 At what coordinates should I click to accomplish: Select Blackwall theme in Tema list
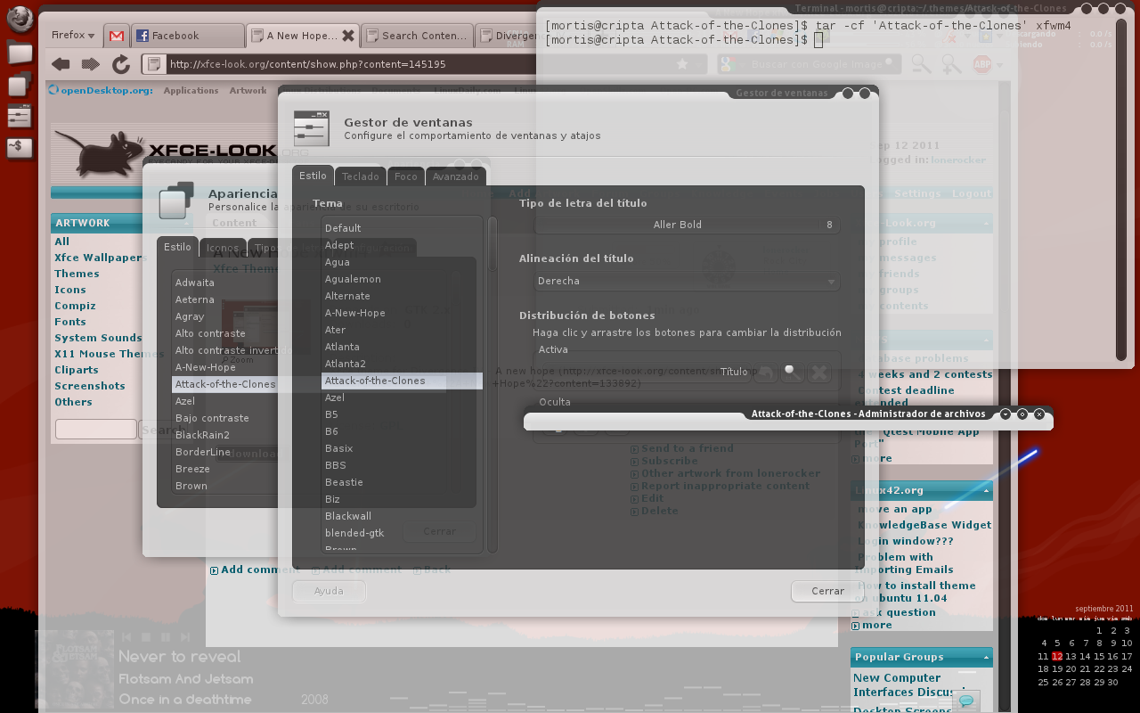point(402,516)
